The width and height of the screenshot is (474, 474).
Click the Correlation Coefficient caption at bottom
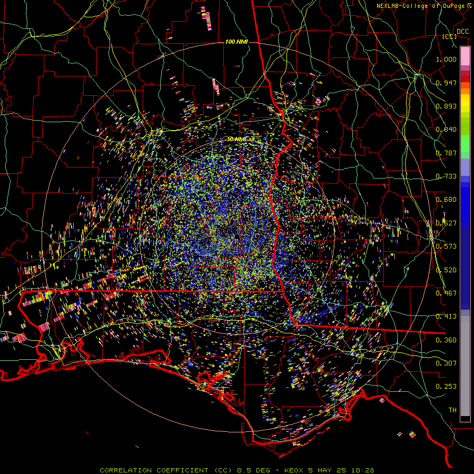tap(237, 470)
